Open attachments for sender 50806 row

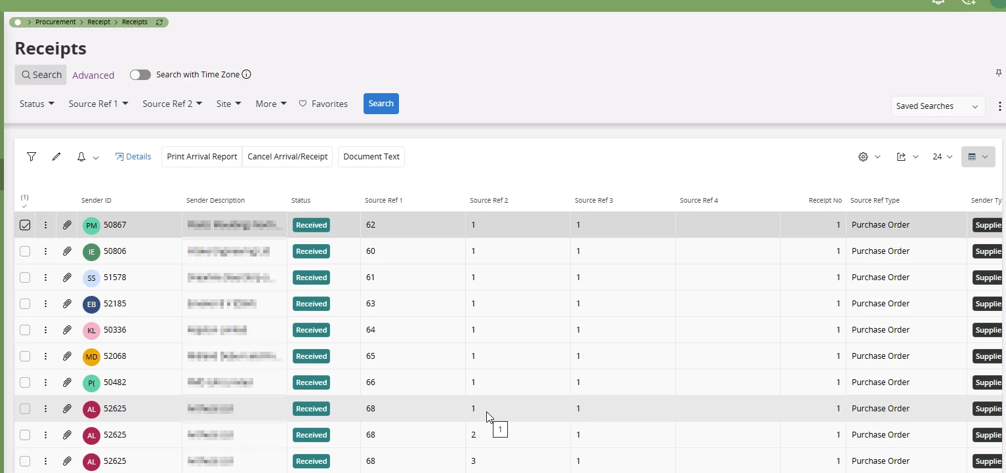[x=67, y=251]
